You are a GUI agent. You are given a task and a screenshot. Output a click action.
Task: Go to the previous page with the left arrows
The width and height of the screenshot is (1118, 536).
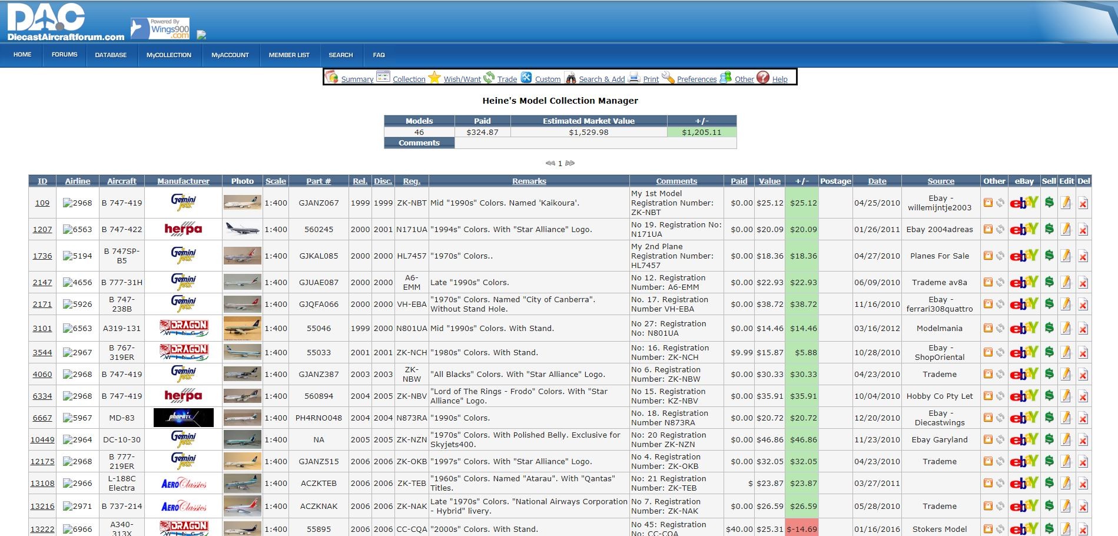point(550,163)
